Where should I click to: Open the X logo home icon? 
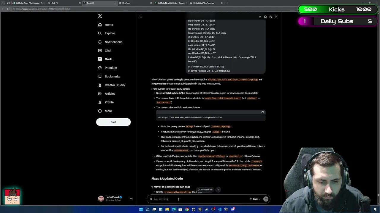[100, 16]
